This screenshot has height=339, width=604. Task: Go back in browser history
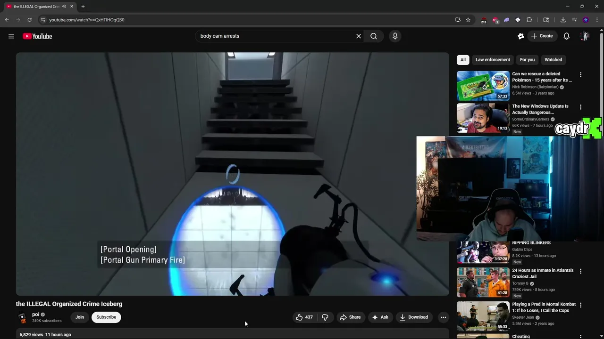(x=7, y=20)
